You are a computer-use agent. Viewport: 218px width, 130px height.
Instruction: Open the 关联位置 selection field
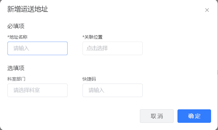(113, 48)
